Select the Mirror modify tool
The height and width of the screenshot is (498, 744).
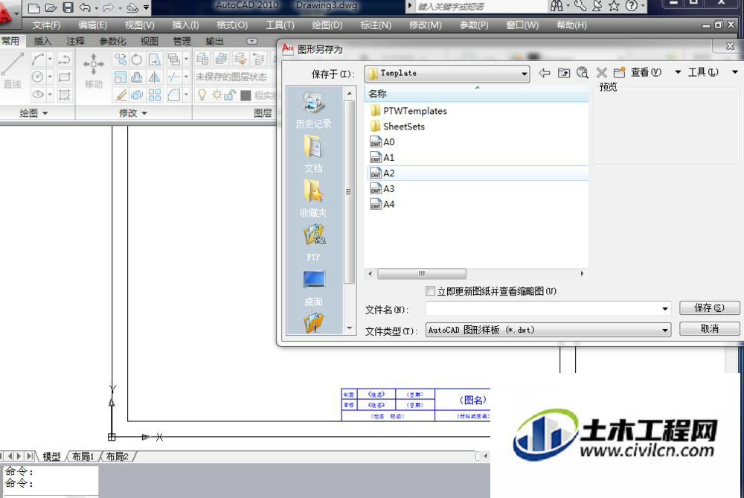click(x=154, y=77)
